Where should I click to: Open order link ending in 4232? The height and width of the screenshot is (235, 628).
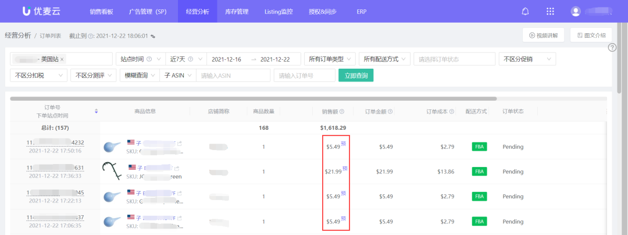click(55, 143)
